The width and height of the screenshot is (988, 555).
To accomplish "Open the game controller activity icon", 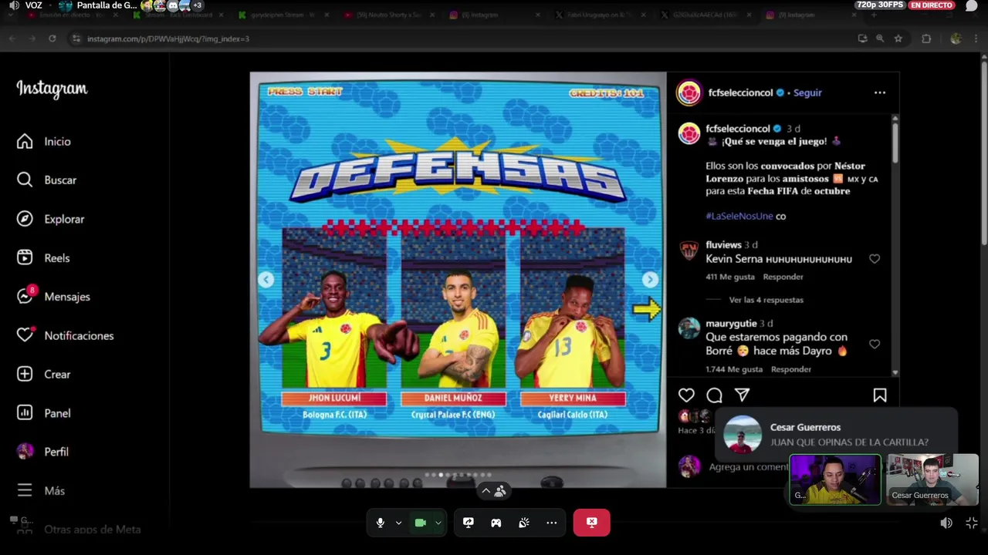I will tap(496, 523).
